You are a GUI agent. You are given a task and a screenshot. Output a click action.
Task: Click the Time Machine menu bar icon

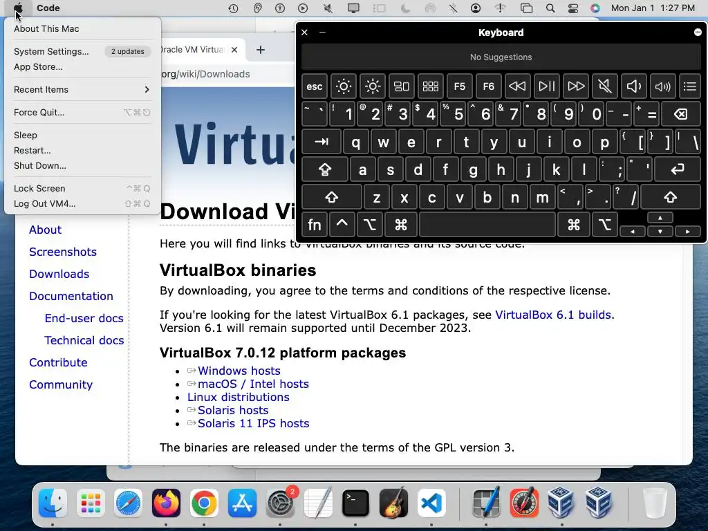tap(234, 8)
